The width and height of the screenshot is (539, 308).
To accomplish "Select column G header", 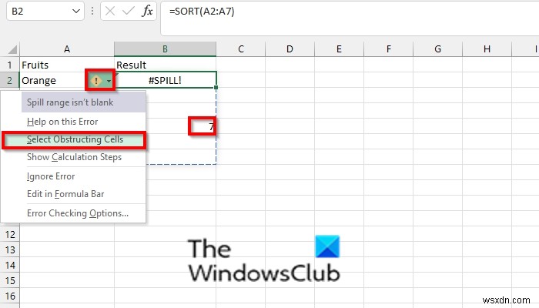I will (438, 49).
